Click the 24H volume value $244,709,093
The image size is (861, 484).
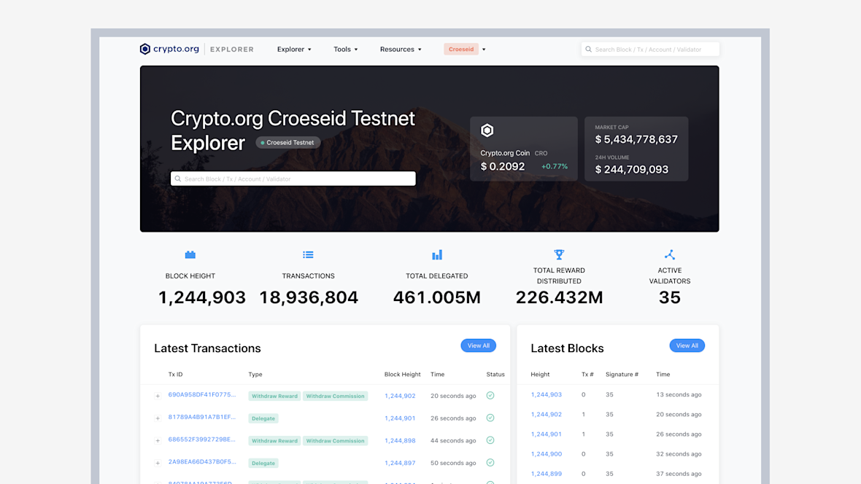pyautogui.click(x=632, y=170)
